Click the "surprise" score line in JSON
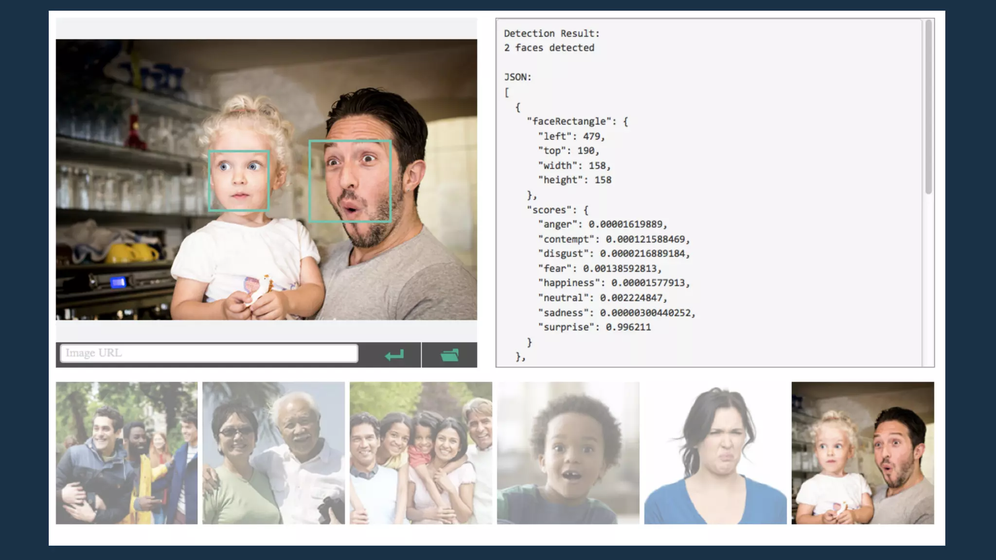 (x=594, y=327)
